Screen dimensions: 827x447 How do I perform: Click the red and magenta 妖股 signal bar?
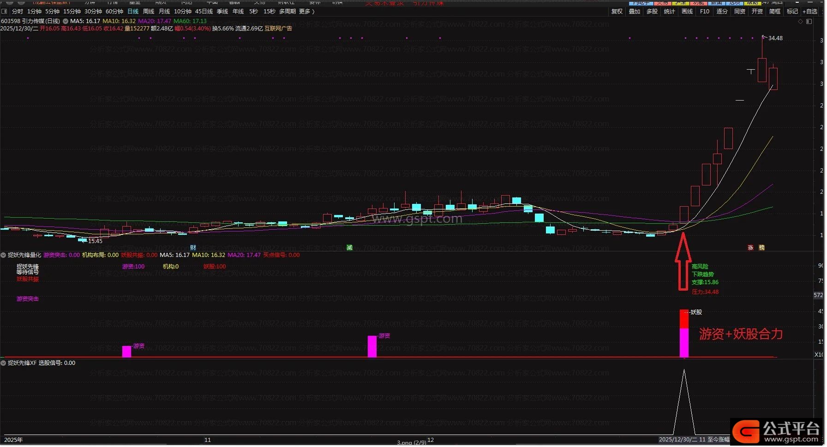[684, 333]
